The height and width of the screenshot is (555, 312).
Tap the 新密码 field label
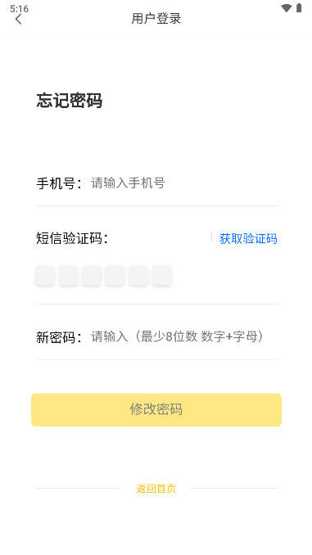(x=59, y=337)
